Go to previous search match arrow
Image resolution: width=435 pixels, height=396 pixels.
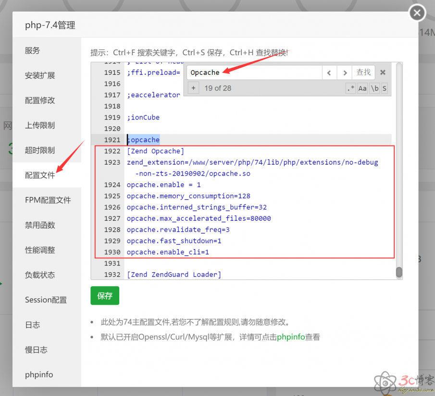pyautogui.click(x=329, y=72)
